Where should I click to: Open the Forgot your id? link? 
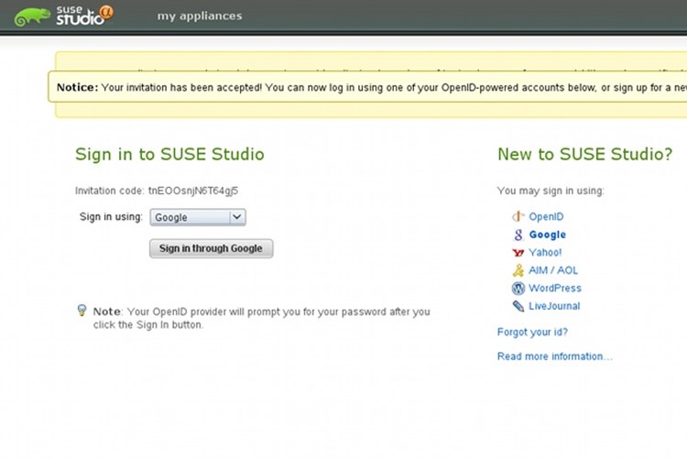pyautogui.click(x=532, y=333)
